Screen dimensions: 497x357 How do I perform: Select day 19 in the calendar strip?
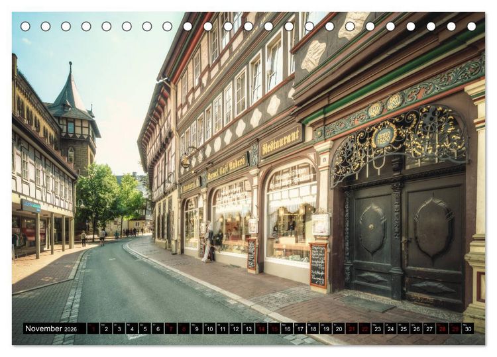[326, 328]
